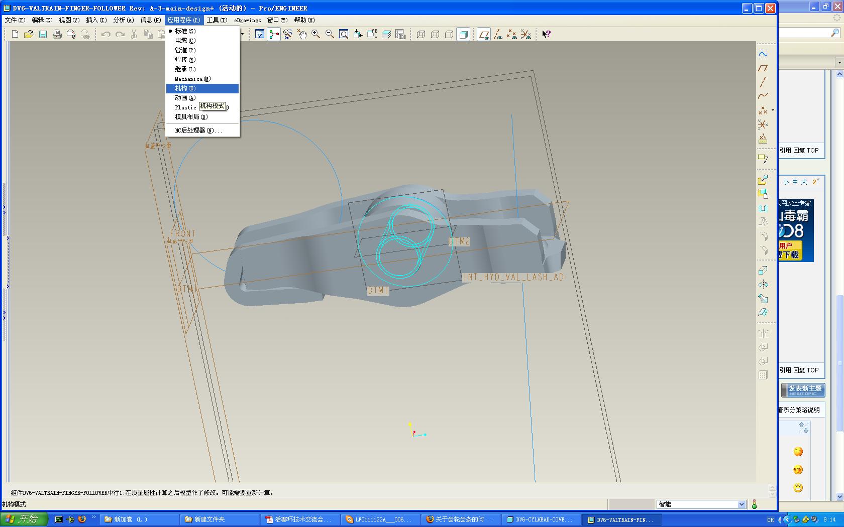Zoom in using the magnifier plus icon

pos(316,34)
